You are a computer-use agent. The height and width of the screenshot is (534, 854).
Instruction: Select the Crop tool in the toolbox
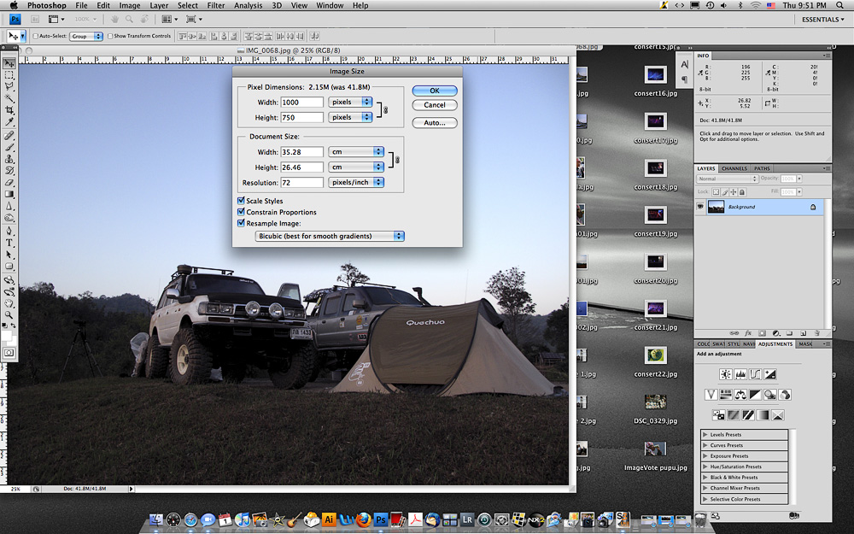tap(9, 110)
